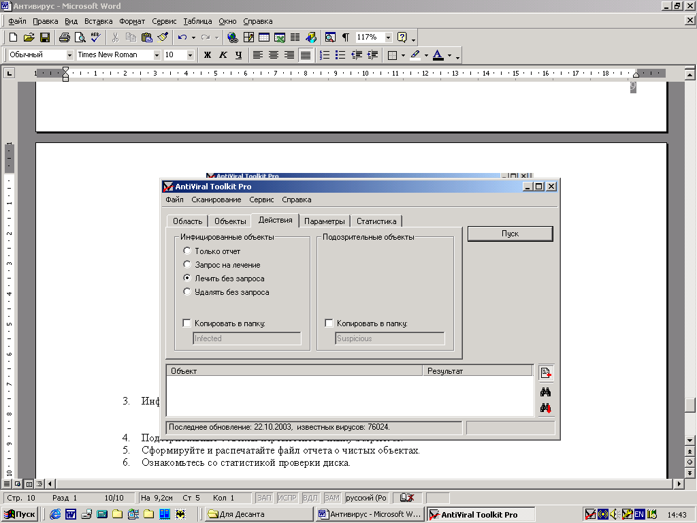Apply the highlight marker color
Viewport: 697px width, 523px height.
coord(415,55)
